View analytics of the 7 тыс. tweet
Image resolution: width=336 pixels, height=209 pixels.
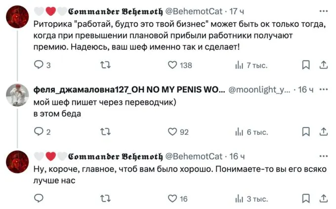(240, 65)
